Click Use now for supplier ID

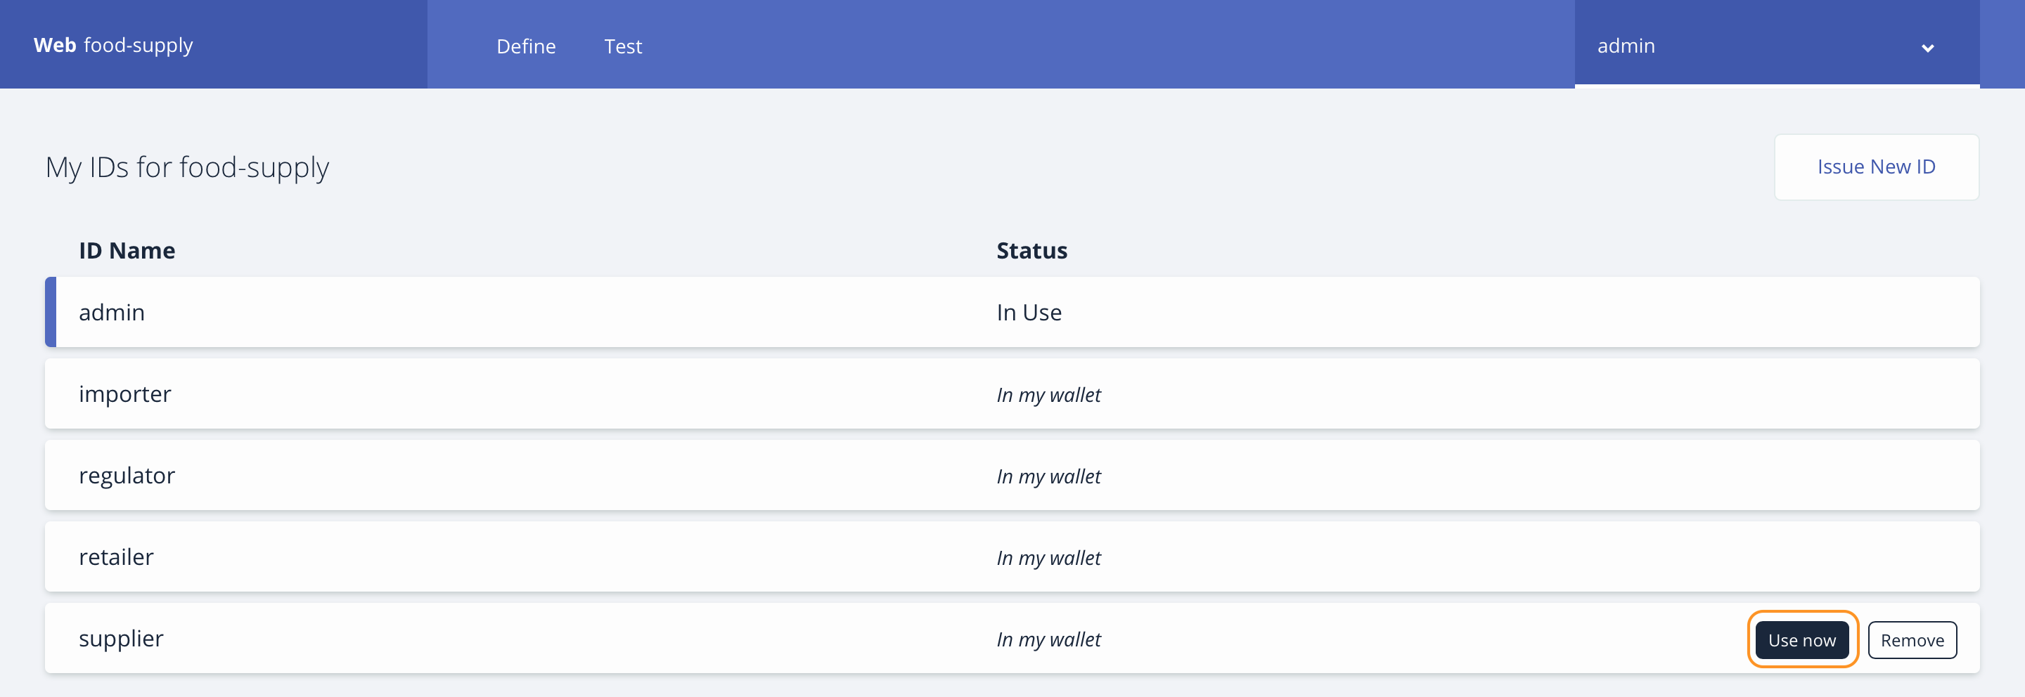[x=1801, y=639]
